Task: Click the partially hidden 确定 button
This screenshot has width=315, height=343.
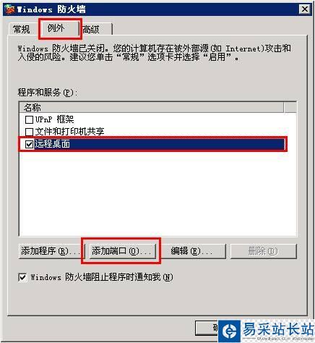Action: point(207,328)
